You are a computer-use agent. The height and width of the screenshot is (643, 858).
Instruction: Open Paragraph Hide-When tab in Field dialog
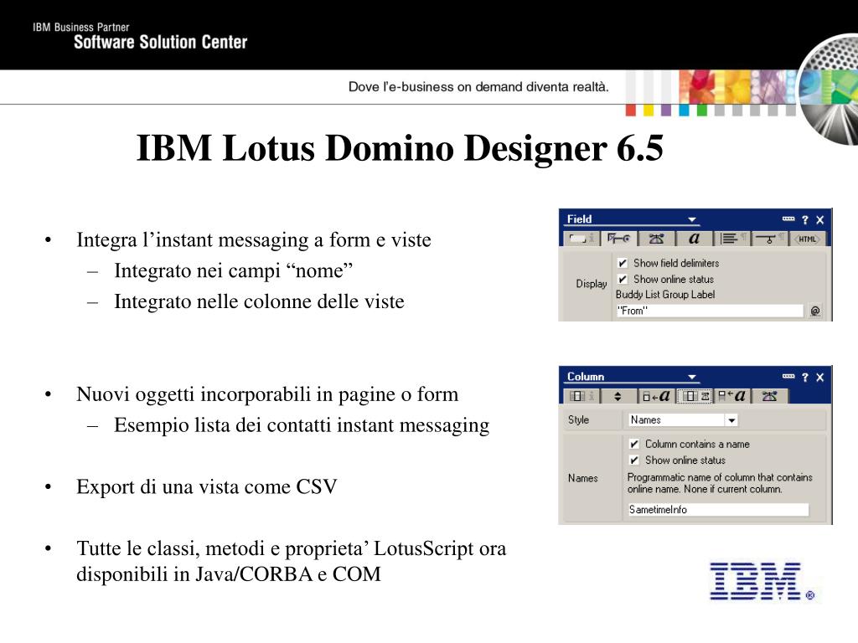point(769,239)
